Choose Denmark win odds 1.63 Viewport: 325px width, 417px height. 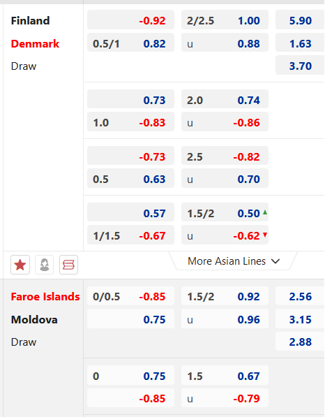(x=300, y=43)
